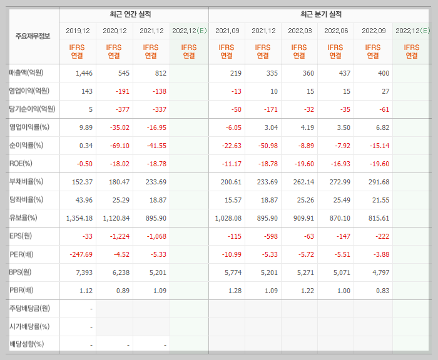Click the net income value -377
This screenshot has height=360, width=438.
(x=123, y=109)
